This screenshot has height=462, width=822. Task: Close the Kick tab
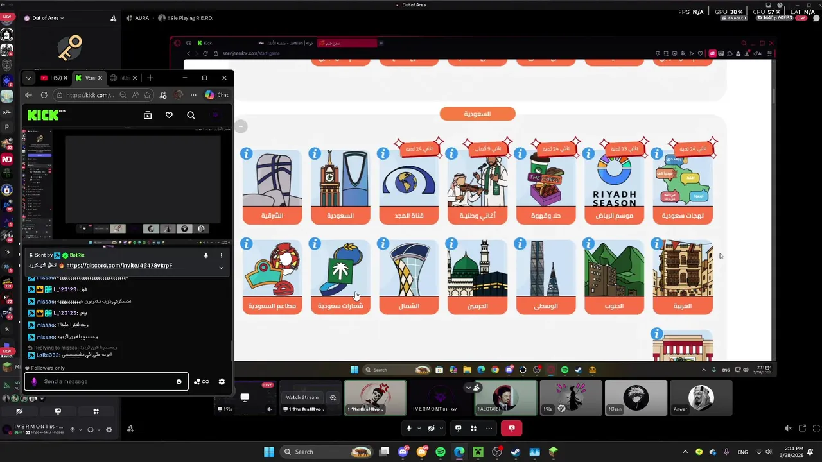coord(100,78)
